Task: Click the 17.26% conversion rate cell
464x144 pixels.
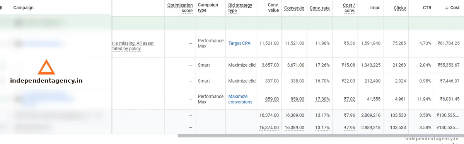Action: click(x=322, y=65)
